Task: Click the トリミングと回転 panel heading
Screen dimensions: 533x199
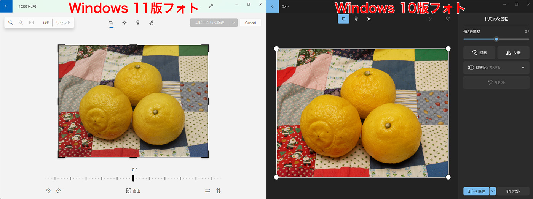Action: click(496, 19)
